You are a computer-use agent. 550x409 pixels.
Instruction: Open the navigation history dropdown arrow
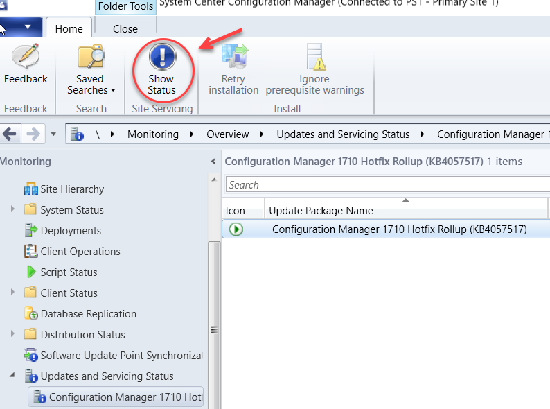pyautogui.click(x=53, y=134)
